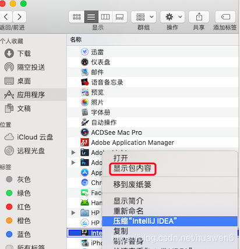Choose 移到废纸篓 in the context menu
This screenshot has width=240, height=249.
[132, 184]
